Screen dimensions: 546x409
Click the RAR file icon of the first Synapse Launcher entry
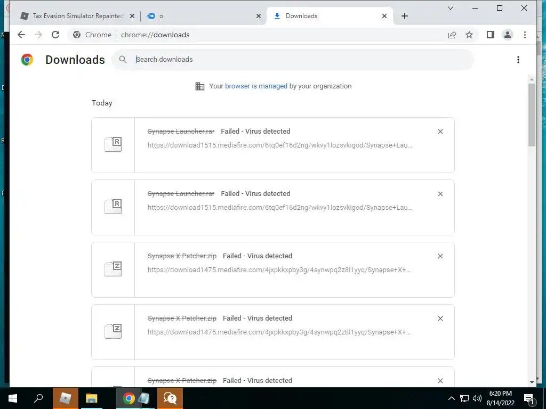click(x=113, y=144)
